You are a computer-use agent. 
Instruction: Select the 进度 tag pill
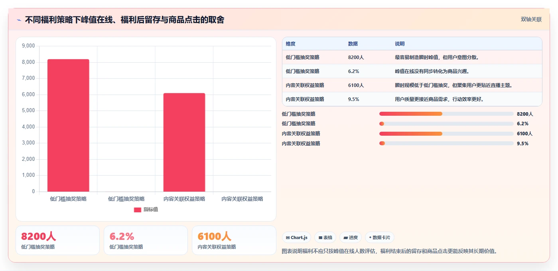[351, 237]
